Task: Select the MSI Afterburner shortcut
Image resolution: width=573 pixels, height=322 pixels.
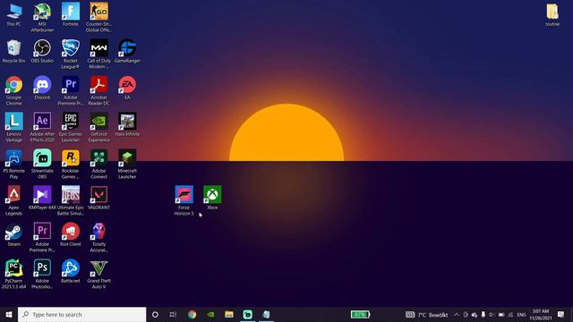Action: pyautogui.click(x=42, y=17)
